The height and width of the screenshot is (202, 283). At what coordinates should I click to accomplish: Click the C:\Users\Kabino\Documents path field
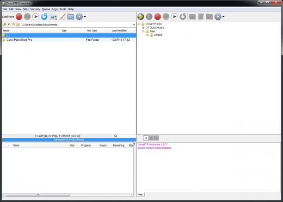point(76,25)
